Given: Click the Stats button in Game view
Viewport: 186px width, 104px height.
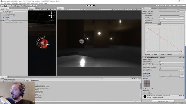Looking at the screenshot, I should point(134,10).
